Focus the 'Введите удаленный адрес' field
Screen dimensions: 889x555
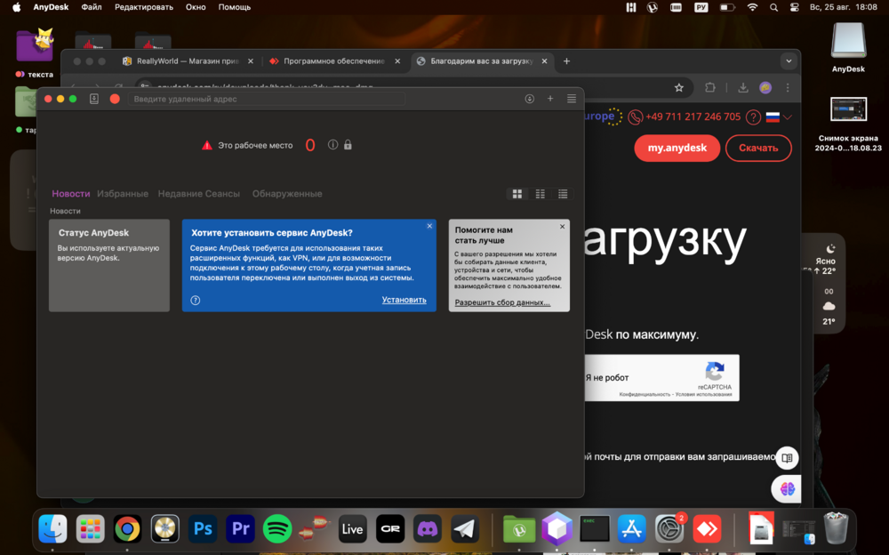267,99
